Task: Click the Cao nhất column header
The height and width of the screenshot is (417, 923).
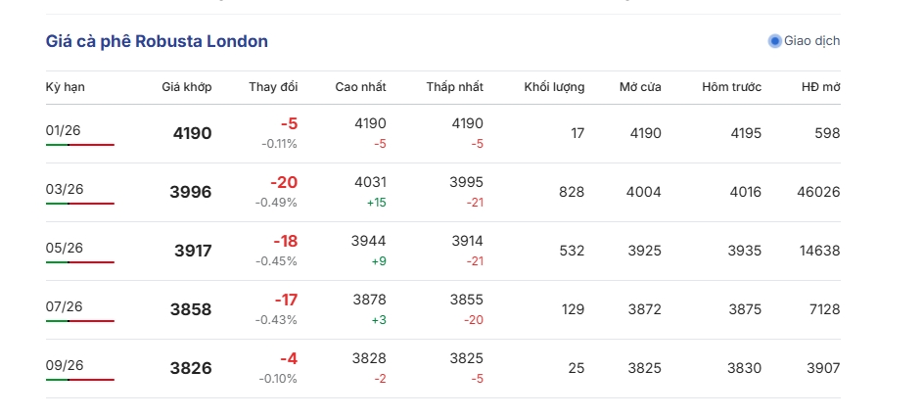Action: (360, 87)
